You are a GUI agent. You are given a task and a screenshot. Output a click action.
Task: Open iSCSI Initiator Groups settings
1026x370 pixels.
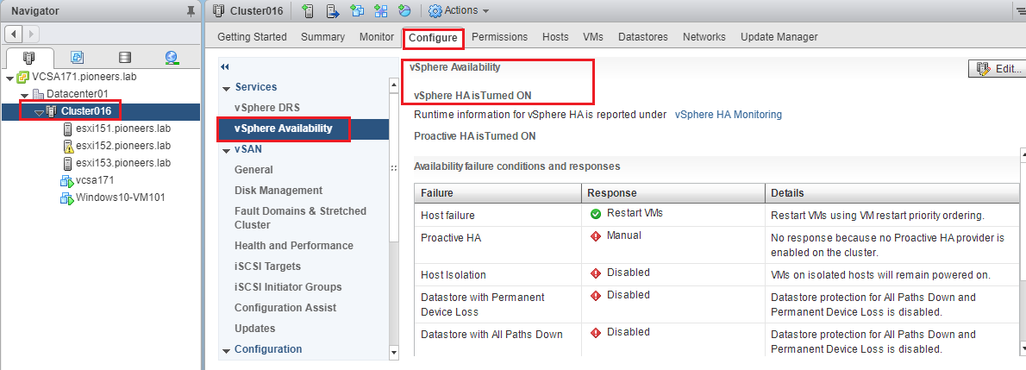pos(288,287)
